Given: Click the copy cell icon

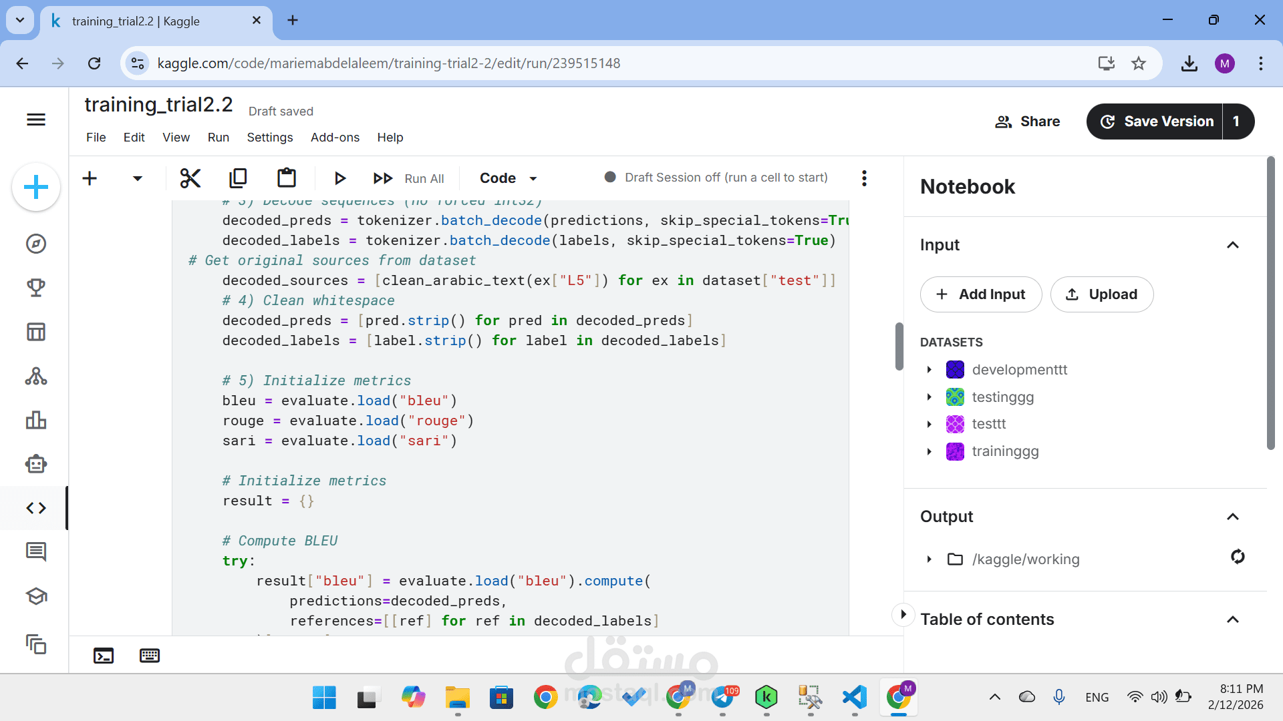Looking at the screenshot, I should (x=238, y=178).
